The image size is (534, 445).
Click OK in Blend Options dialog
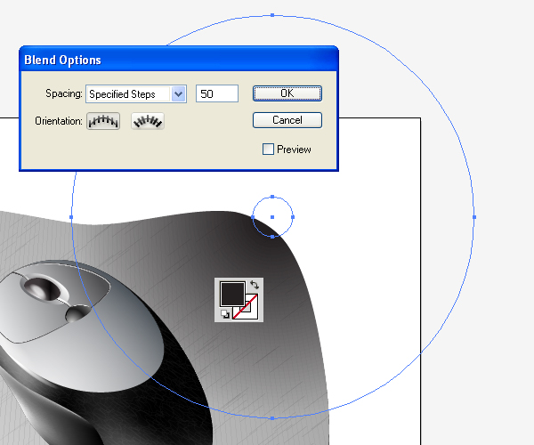[287, 93]
